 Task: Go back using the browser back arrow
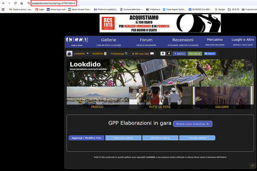[3, 3]
